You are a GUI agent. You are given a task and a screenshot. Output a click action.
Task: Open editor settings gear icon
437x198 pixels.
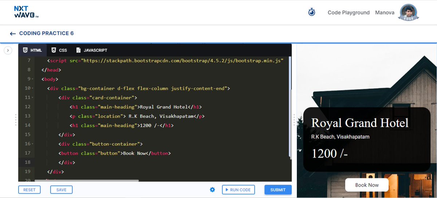(x=213, y=190)
